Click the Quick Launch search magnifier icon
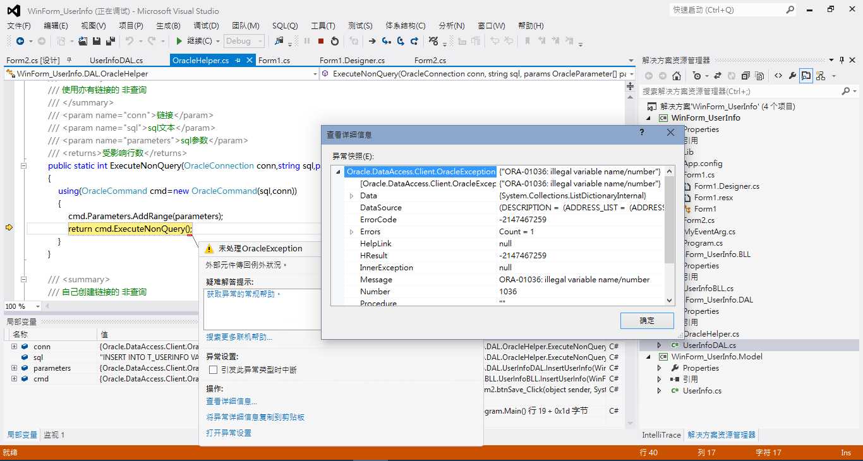 (790, 9)
